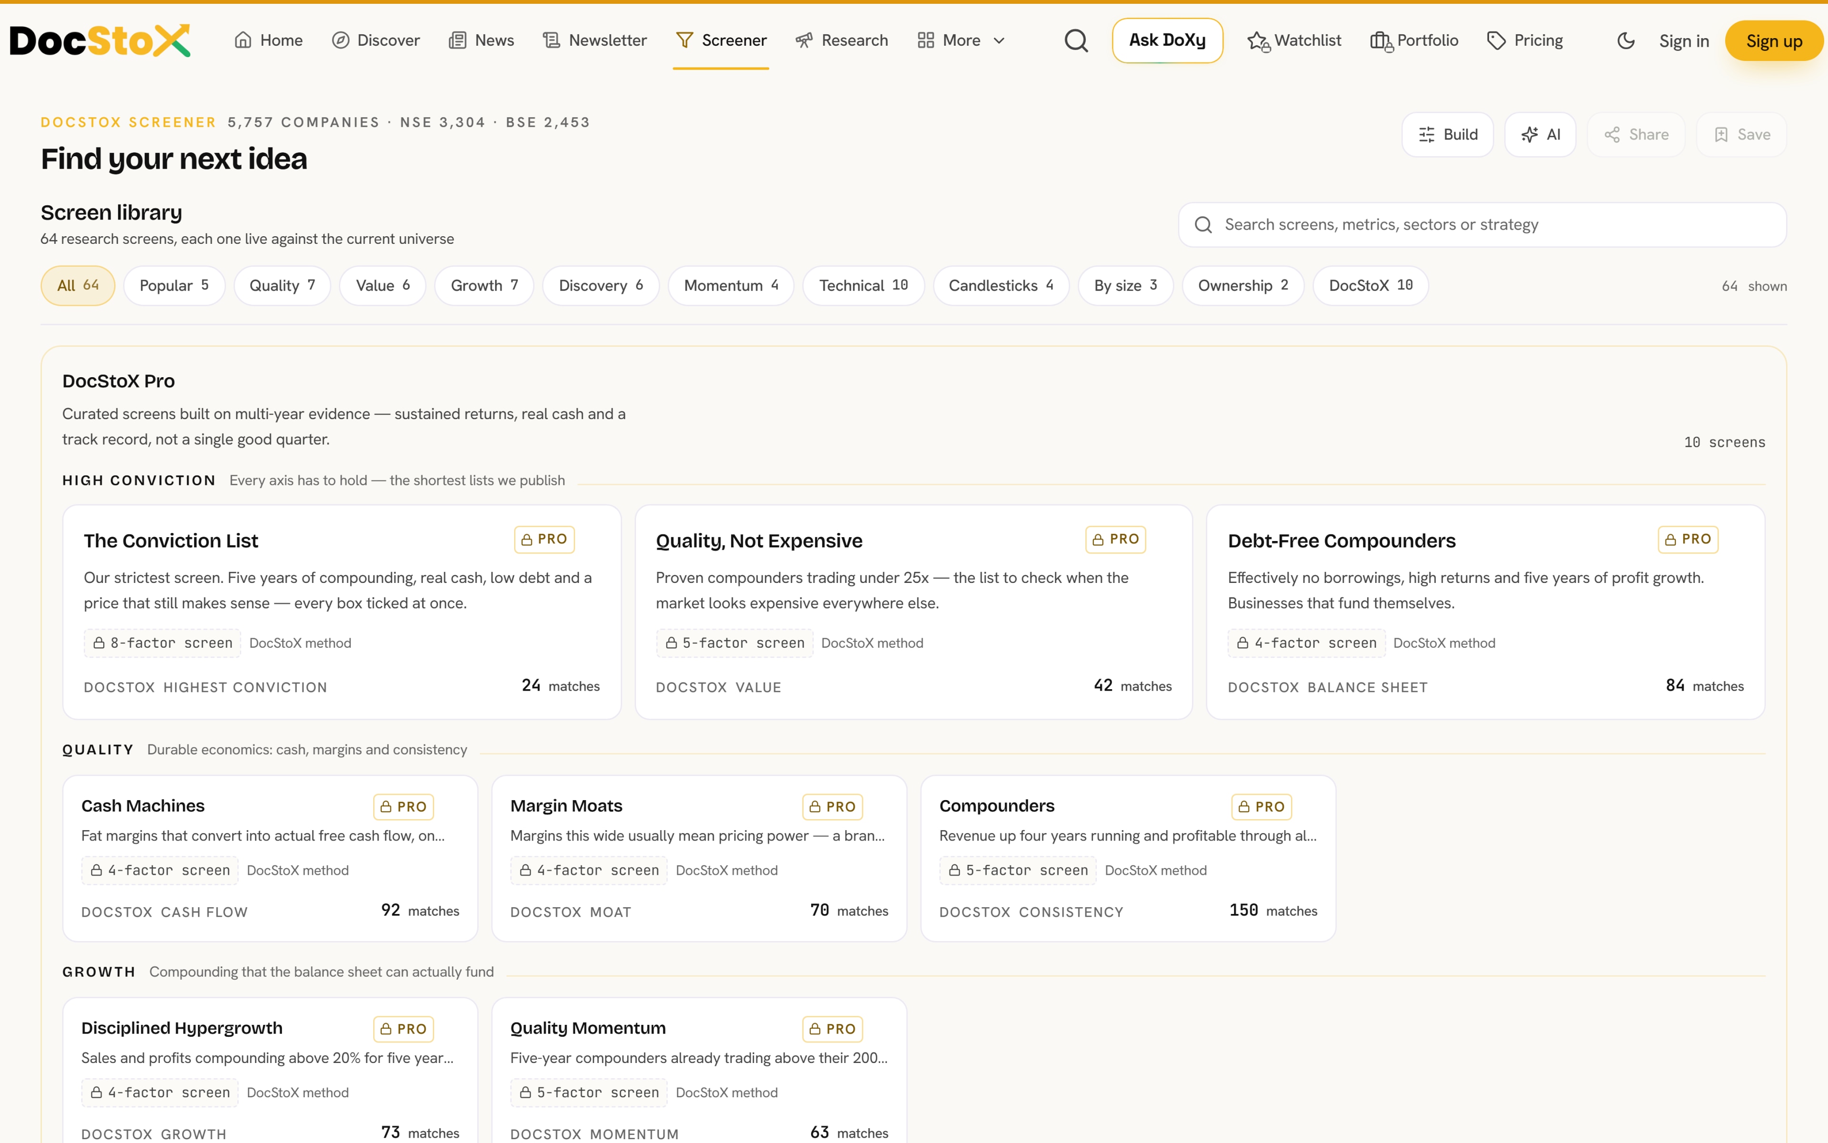This screenshot has width=1828, height=1143.
Task: Open the Cash Machines screen title
Action: [x=143, y=806]
